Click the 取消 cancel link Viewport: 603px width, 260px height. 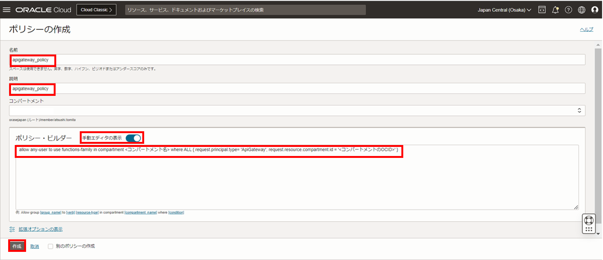coord(35,247)
